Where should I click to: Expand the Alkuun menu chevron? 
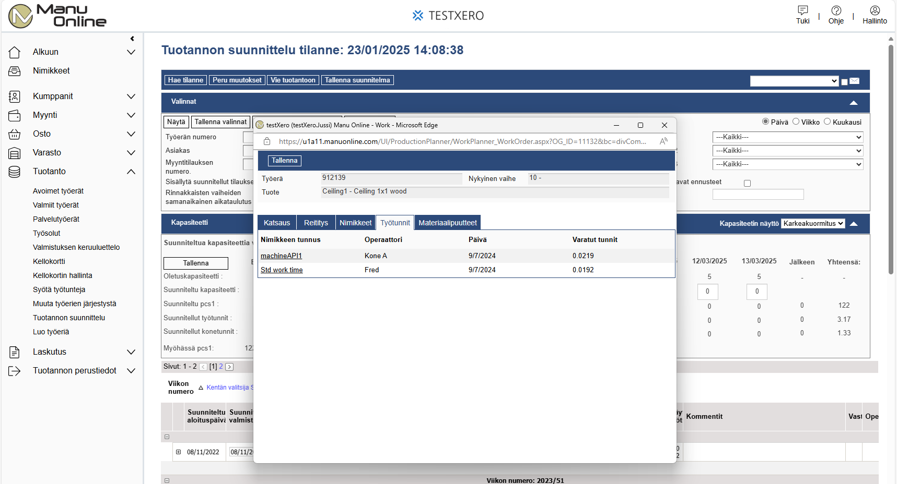[x=131, y=52]
